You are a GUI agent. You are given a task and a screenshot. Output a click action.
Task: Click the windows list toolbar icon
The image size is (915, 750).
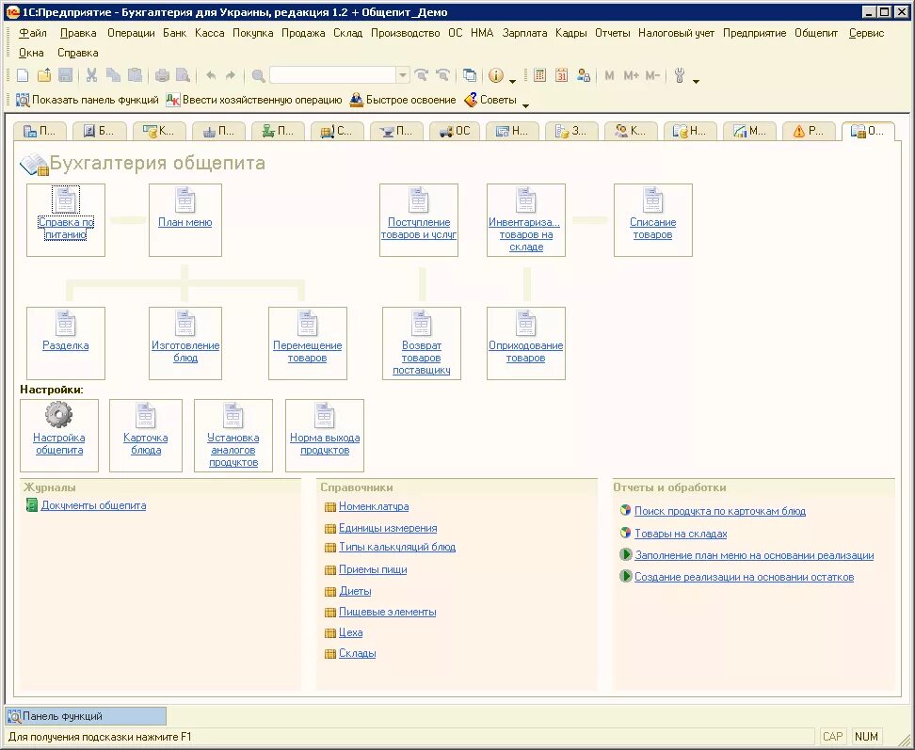tap(470, 75)
